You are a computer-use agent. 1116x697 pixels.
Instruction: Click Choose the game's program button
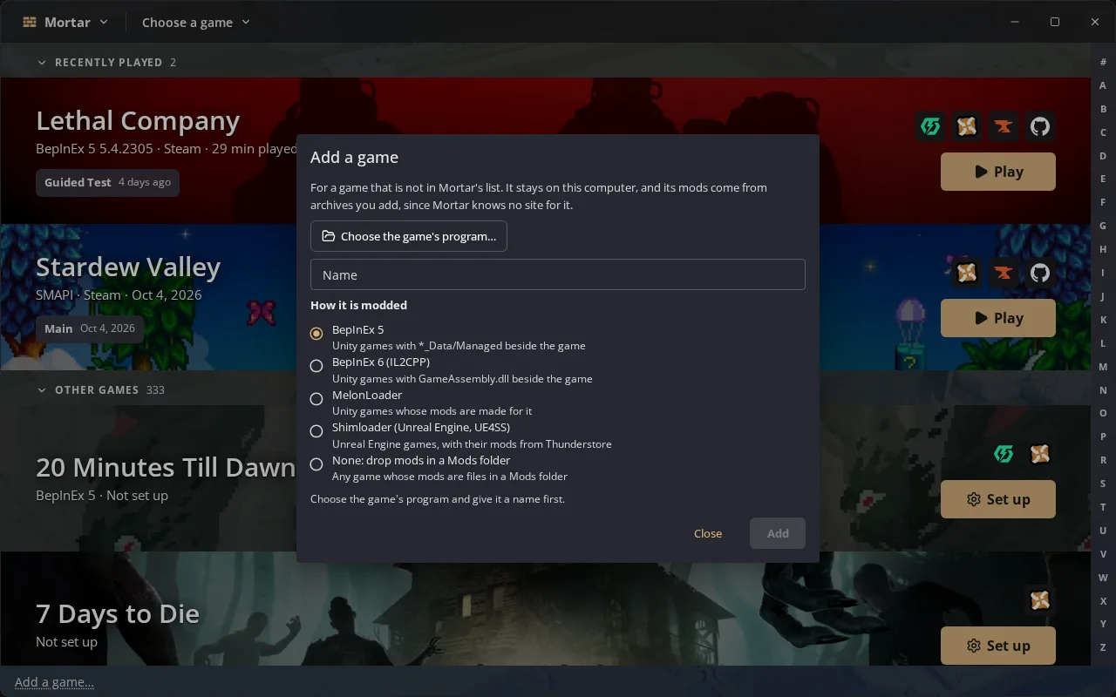click(409, 236)
